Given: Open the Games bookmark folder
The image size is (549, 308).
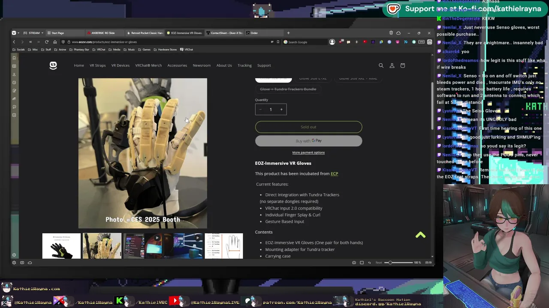Looking at the screenshot, I should tap(145, 50).
